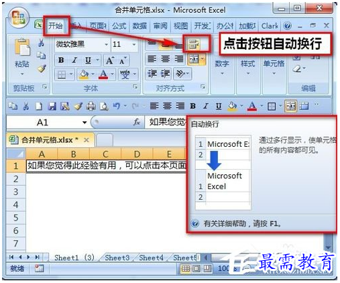Toggle align right in ribbon alignment group
The height and width of the screenshot is (283, 340).
pos(179,59)
